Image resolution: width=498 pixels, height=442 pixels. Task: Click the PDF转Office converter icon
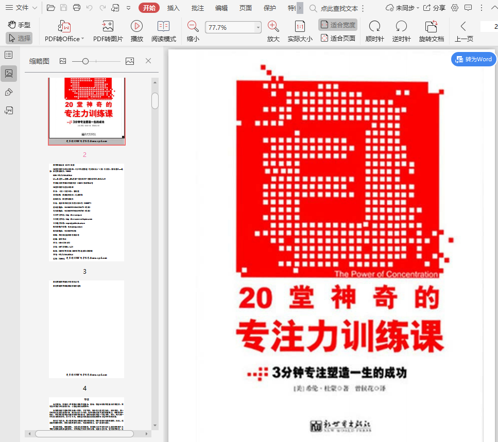click(64, 27)
